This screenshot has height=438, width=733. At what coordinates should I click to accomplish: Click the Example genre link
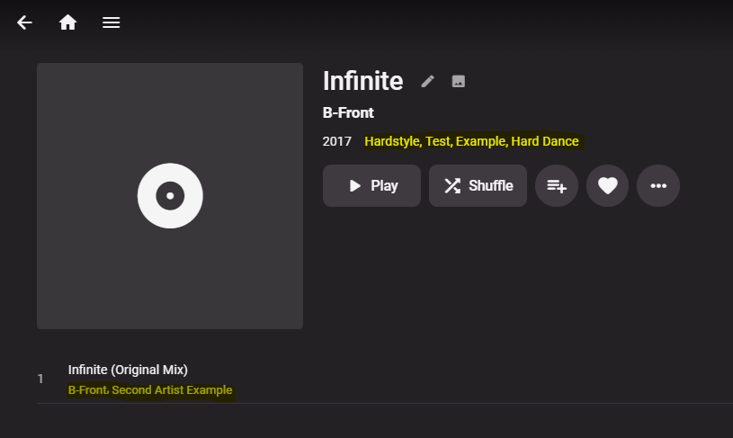pyautogui.click(x=481, y=141)
